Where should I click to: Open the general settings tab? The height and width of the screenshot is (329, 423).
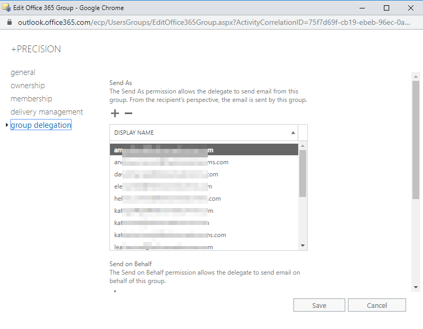tap(23, 72)
